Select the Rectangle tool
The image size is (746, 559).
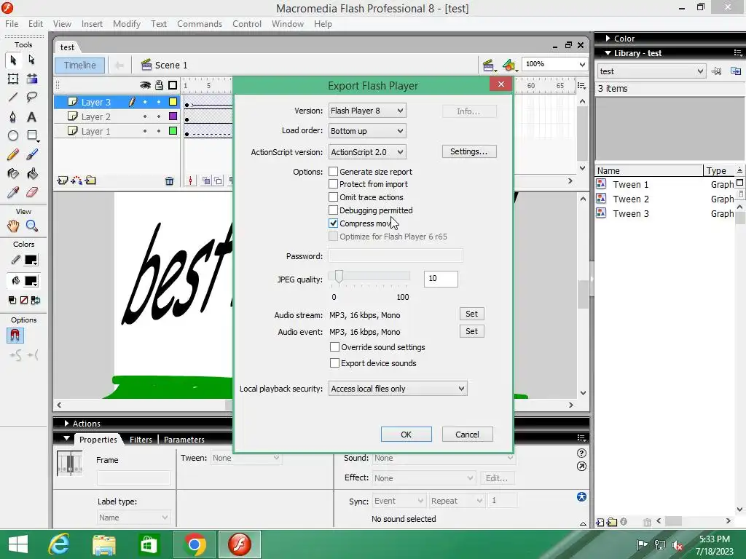point(32,136)
